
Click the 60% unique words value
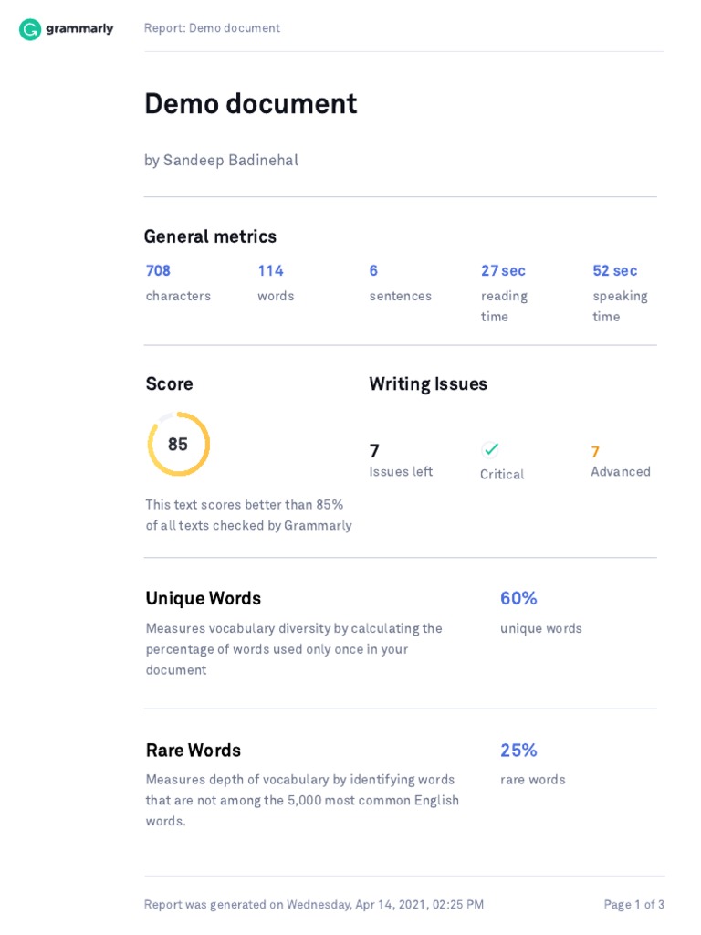[518, 598]
